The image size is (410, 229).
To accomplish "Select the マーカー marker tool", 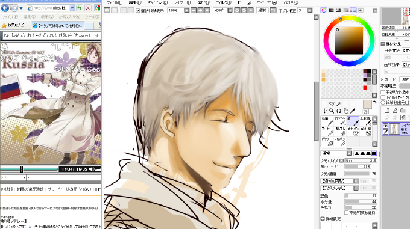I will [x=327, y=131].
